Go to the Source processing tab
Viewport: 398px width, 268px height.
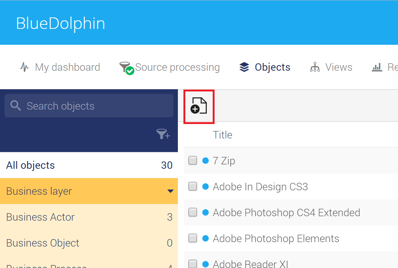170,68
